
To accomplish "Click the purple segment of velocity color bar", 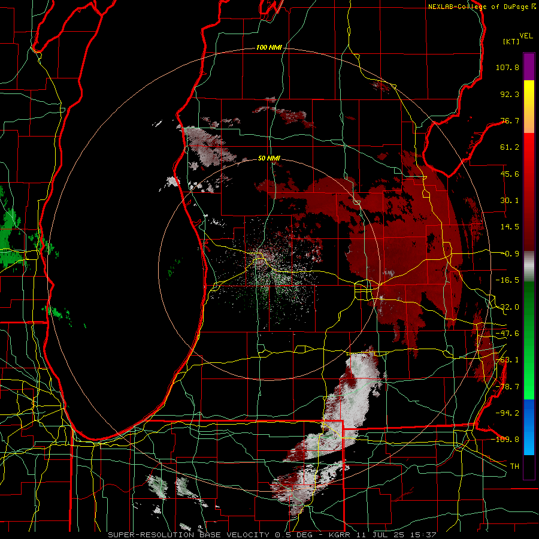I will pyautogui.click(x=529, y=66).
